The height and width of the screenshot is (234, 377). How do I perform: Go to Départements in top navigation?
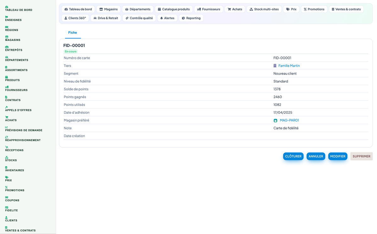[x=138, y=9]
